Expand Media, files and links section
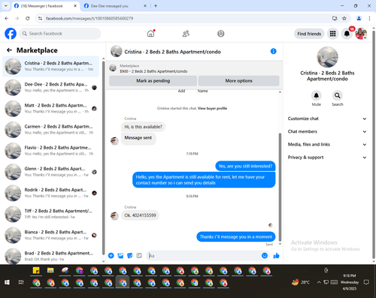This screenshot has width=376, height=298. (327, 144)
